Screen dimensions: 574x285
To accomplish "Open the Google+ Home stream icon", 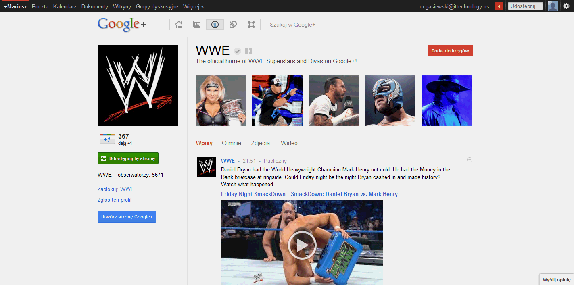I will (179, 25).
